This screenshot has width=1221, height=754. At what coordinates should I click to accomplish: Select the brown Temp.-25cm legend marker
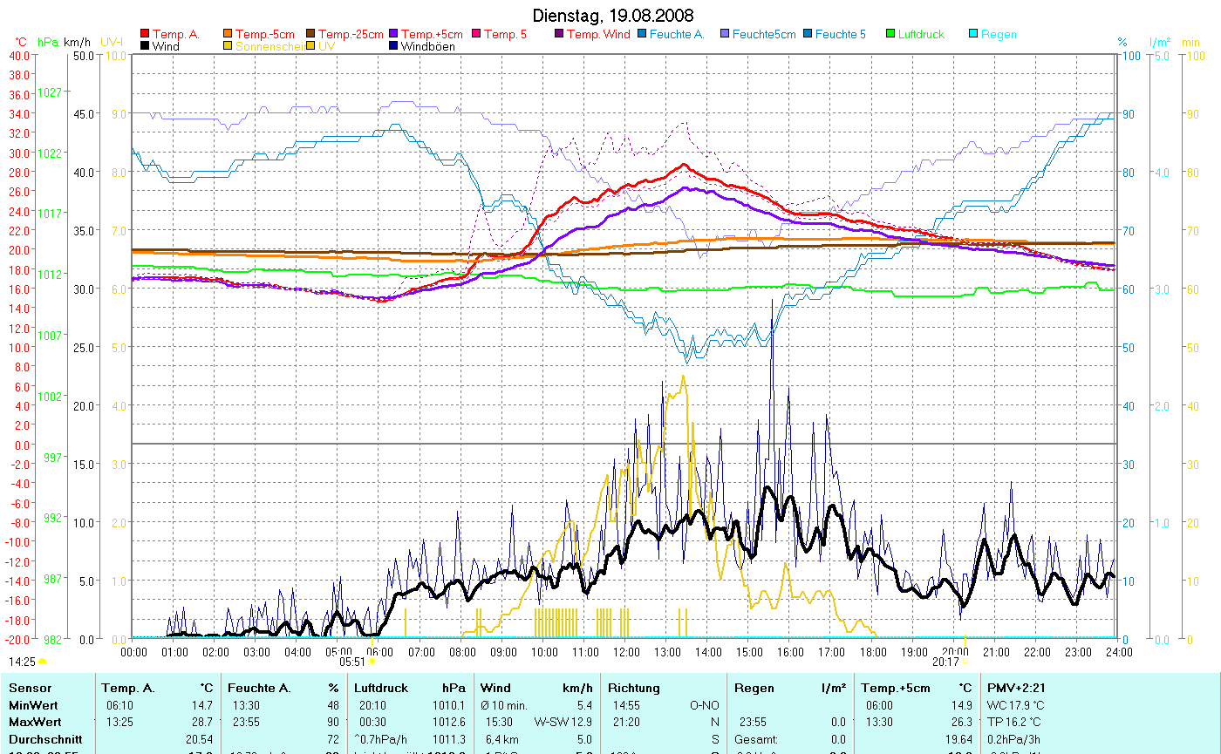(310, 35)
